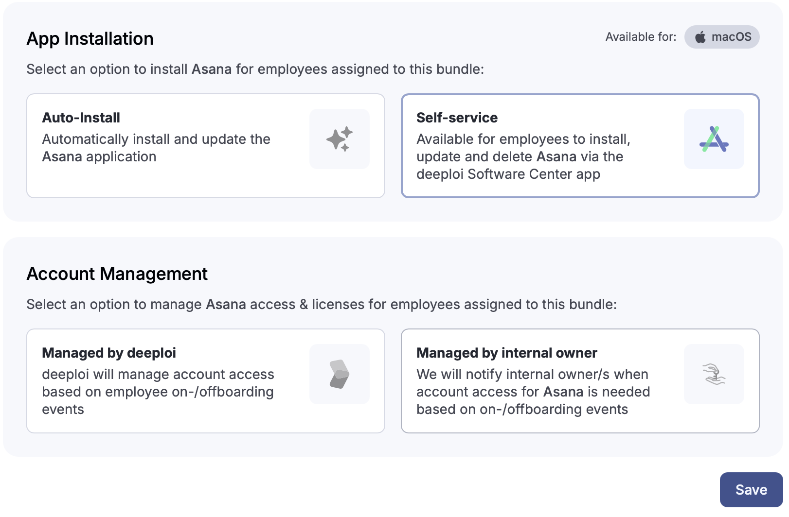
Task: Select the Managed by internal owner title
Action: coord(507,353)
